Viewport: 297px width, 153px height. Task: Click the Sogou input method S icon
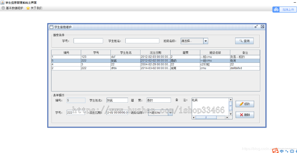[276, 151]
